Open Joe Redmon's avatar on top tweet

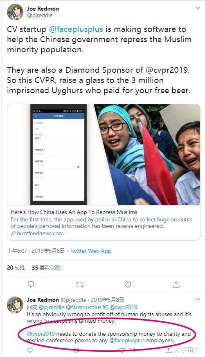coord(15,12)
